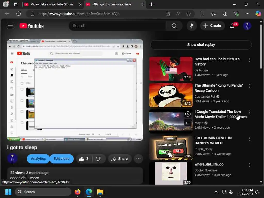This screenshot has height=198, width=264.
Task: Go to YouTube home via logo
Action: [31, 26]
